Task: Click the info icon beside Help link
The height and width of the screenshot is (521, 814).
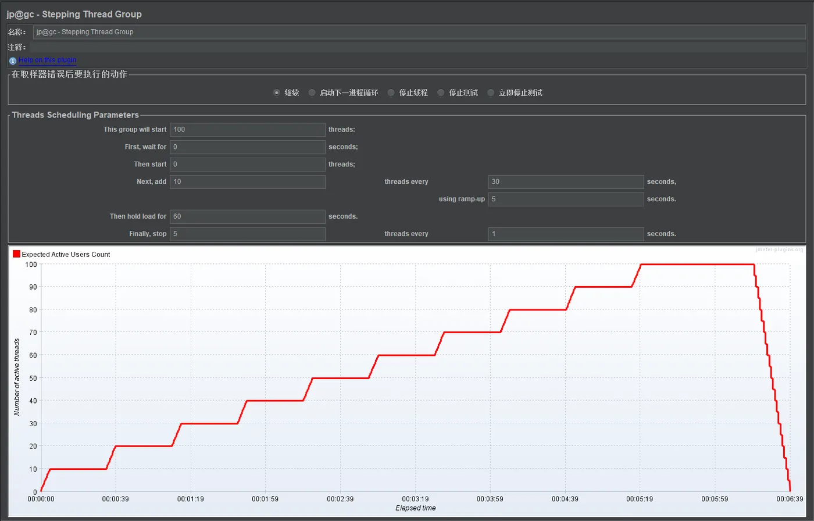Action: click(x=13, y=60)
